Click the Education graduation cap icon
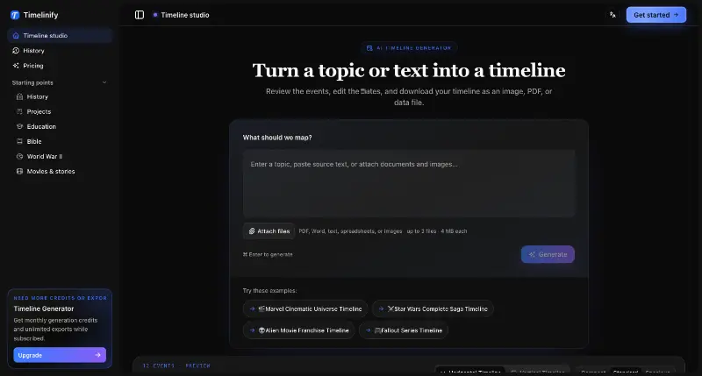Screen dimensions: 702x376 19,126
